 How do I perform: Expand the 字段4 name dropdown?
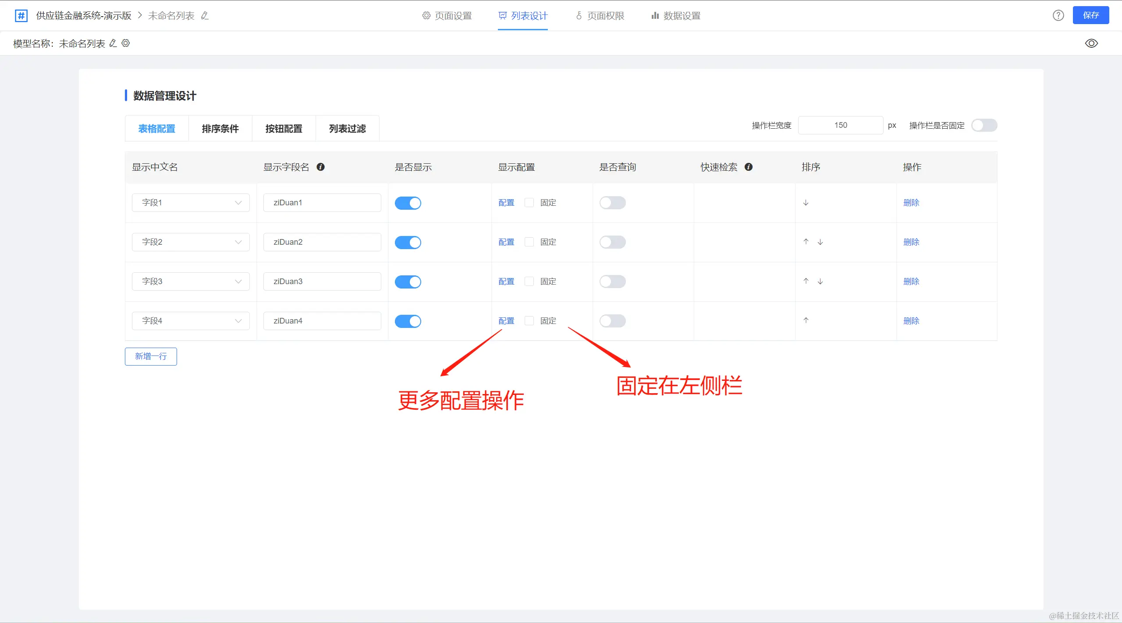click(191, 321)
